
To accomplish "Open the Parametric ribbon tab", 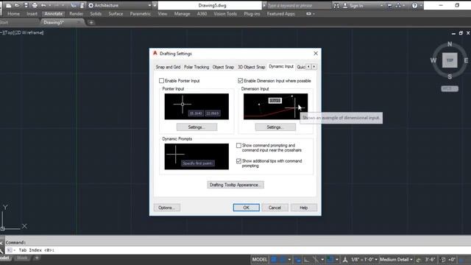I will (141, 14).
